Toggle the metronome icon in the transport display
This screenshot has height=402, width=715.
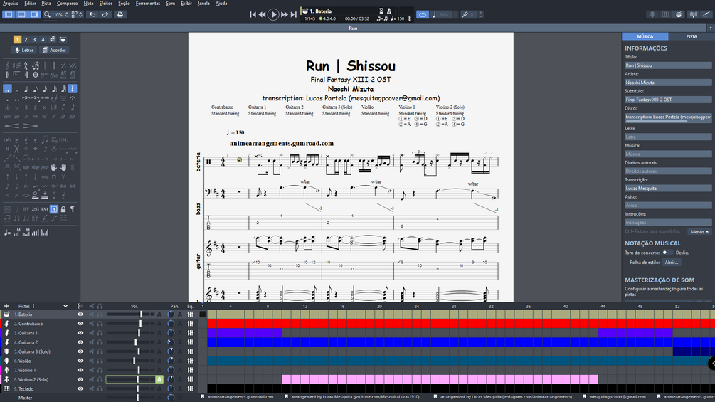tap(389, 11)
